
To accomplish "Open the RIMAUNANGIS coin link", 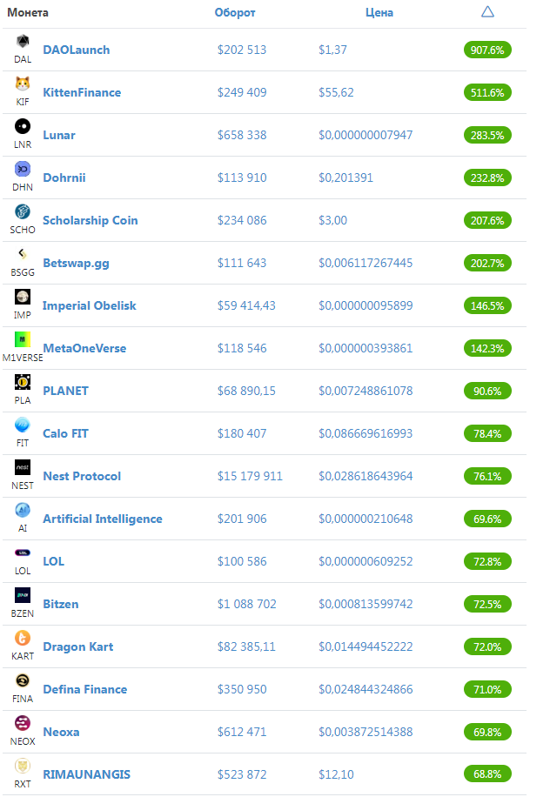I will click(x=86, y=774).
